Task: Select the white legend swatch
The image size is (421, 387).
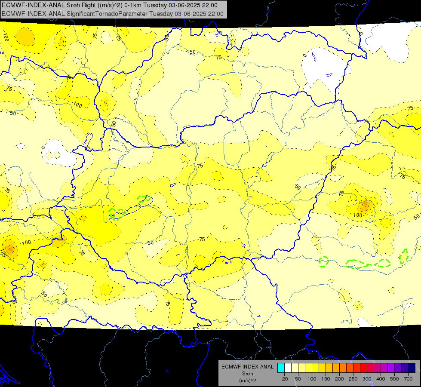Action: (288, 368)
